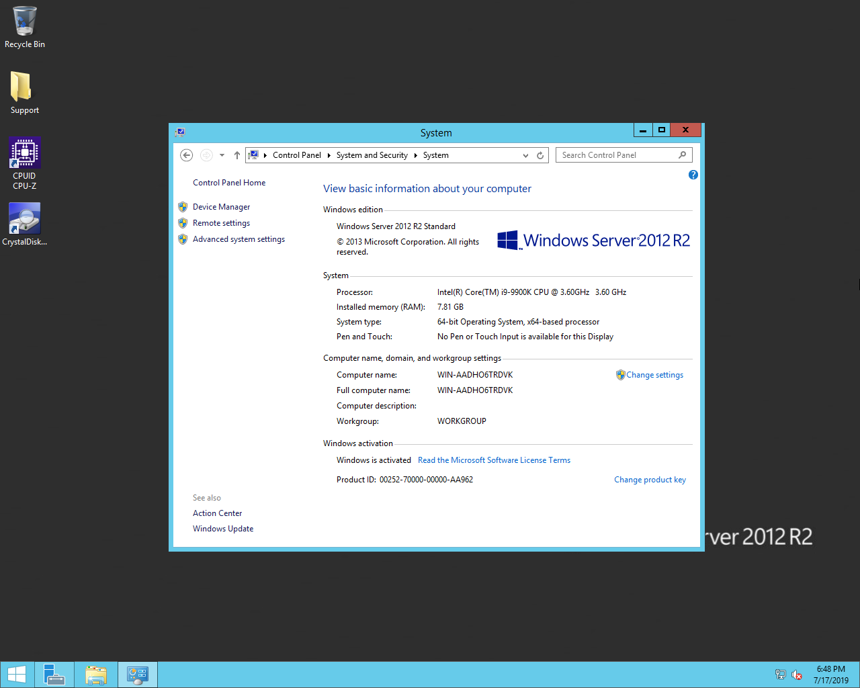Click the search magnifier icon
860x688 pixels.
coord(683,155)
